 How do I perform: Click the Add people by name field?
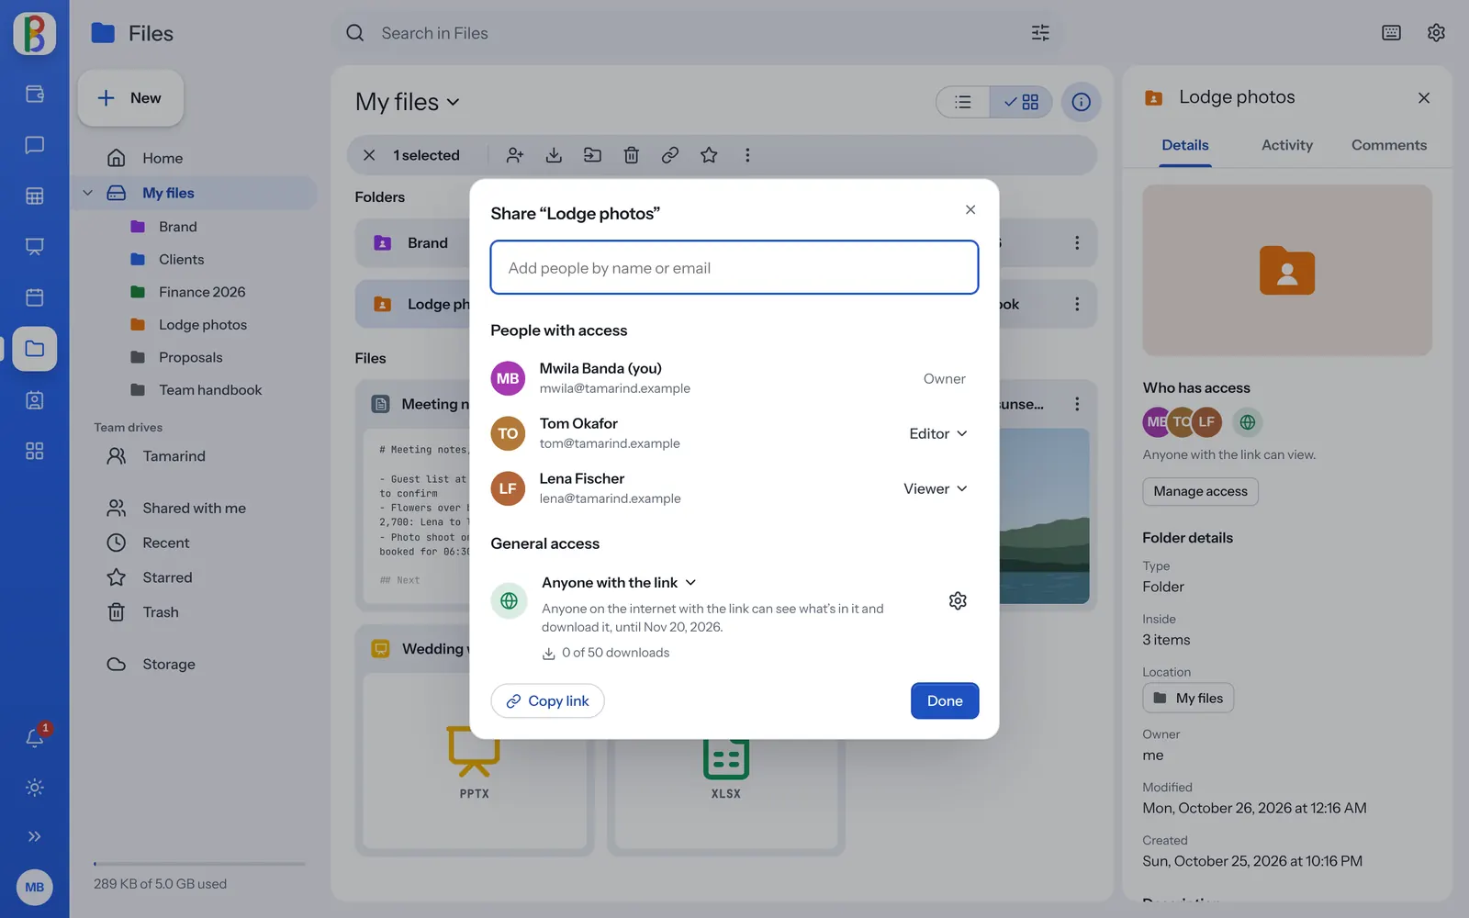coord(734,267)
